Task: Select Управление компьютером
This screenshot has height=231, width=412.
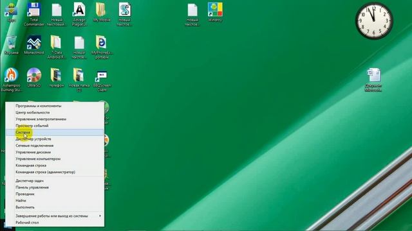Action: [55, 159]
